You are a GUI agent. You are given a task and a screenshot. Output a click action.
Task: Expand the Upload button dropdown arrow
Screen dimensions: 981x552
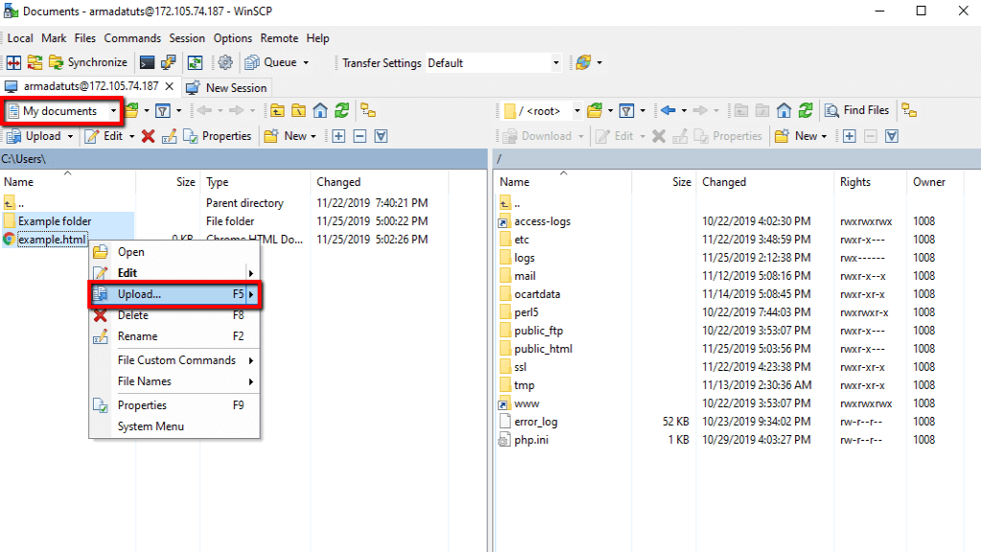pos(70,136)
